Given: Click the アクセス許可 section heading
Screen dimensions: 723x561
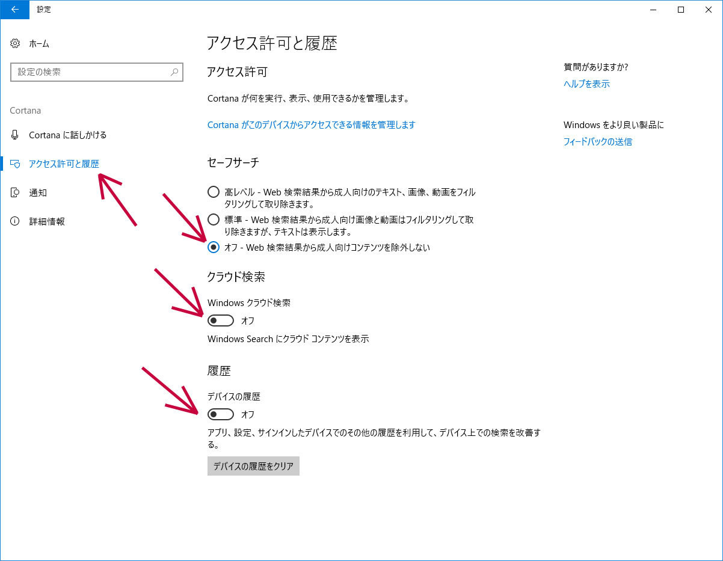Looking at the screenshot, I should point(237,72).
